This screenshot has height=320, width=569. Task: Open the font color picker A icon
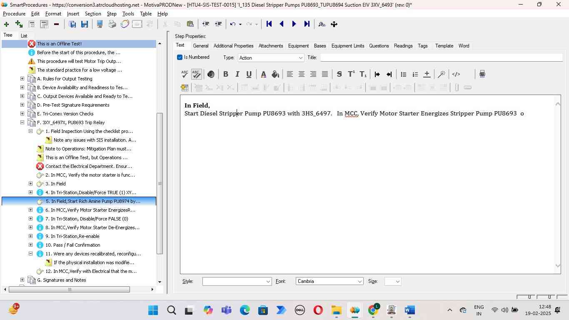(x=263, y=74)
